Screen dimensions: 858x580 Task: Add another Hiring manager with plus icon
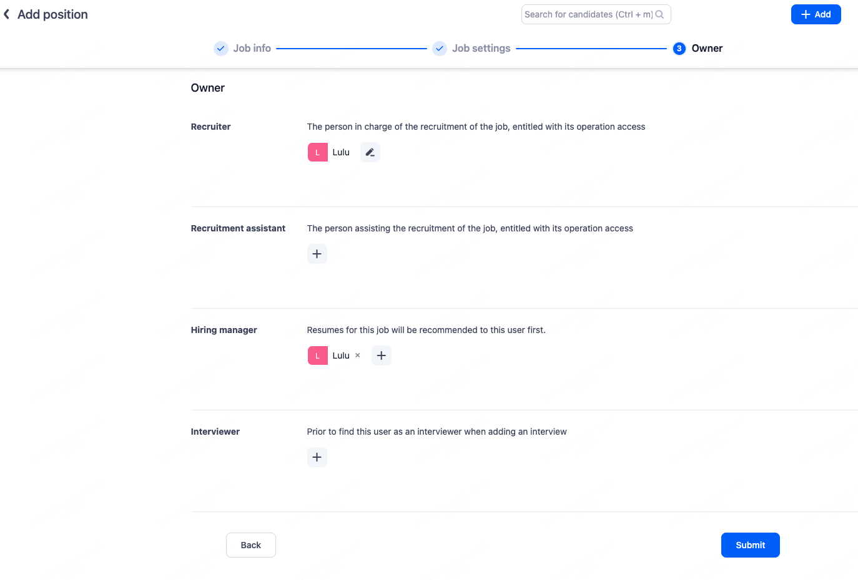pos(382,355)
